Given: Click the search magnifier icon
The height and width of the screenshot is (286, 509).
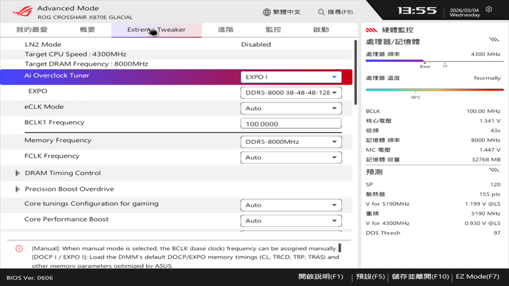Looking at the screenshot, I should coord(321,12).
